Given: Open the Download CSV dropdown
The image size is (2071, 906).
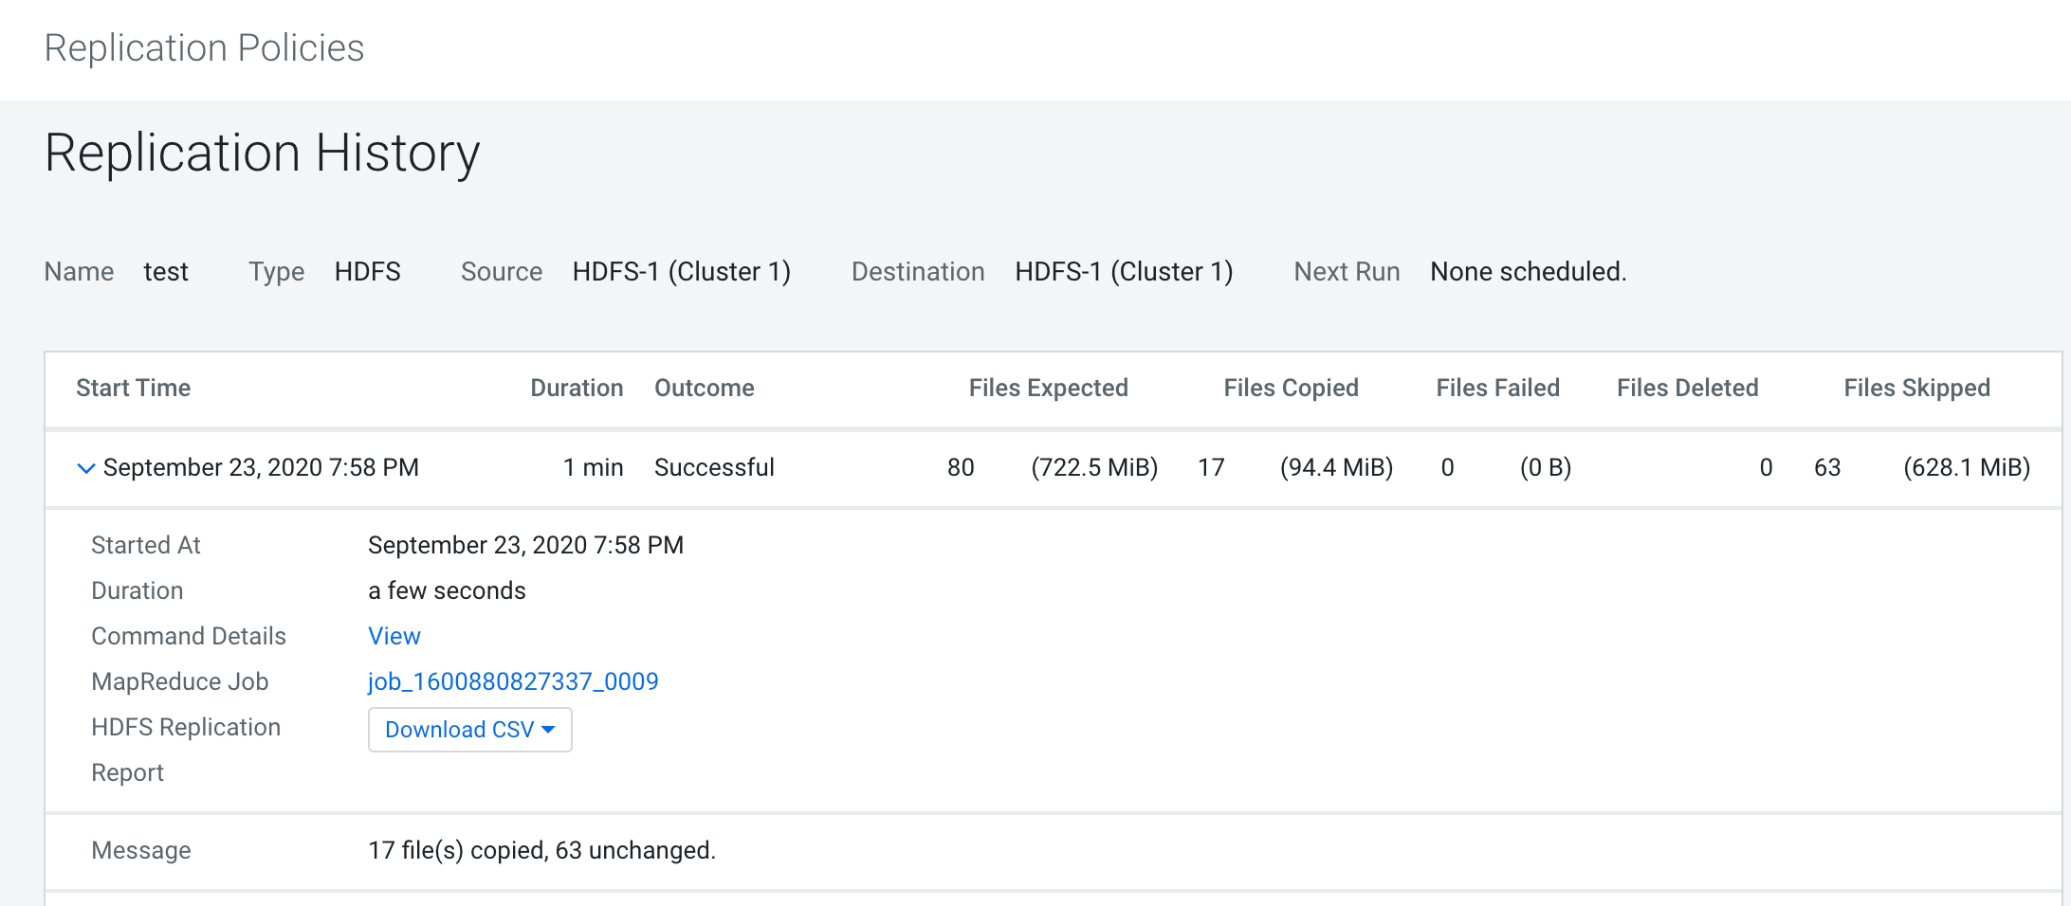Looking at the screenshot, I should [x=469, y=730].
